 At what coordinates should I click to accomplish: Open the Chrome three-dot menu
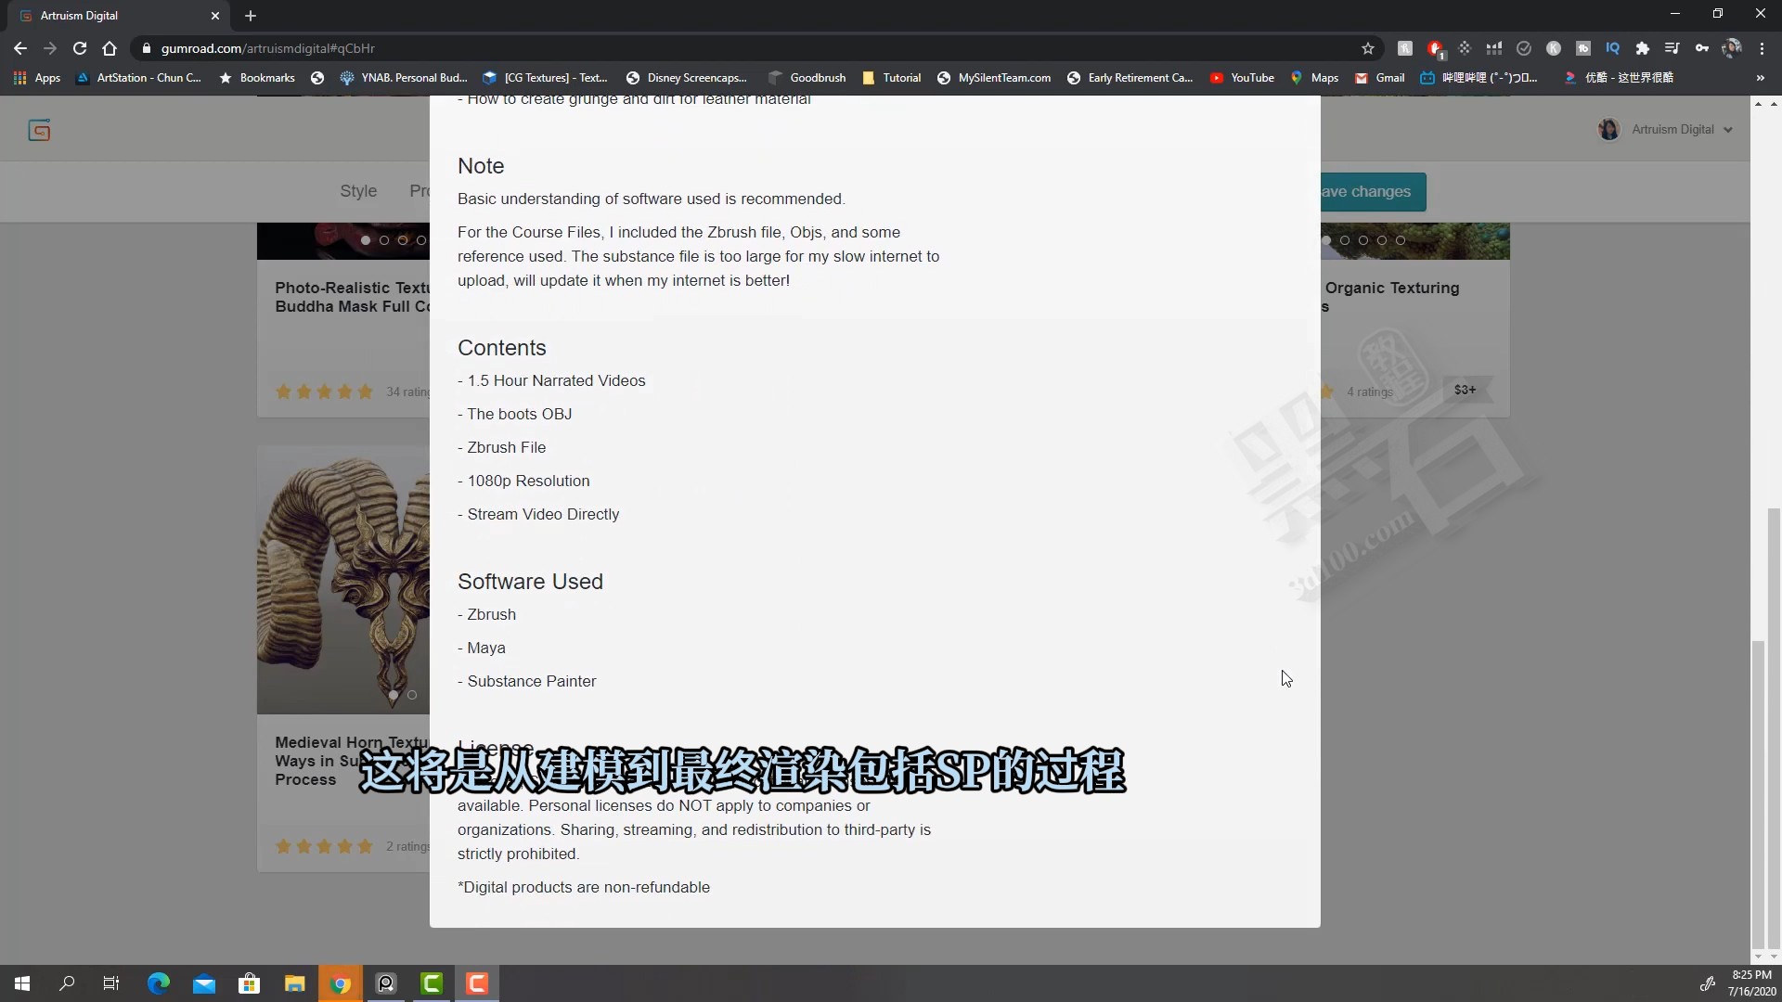coord(1762,48)
